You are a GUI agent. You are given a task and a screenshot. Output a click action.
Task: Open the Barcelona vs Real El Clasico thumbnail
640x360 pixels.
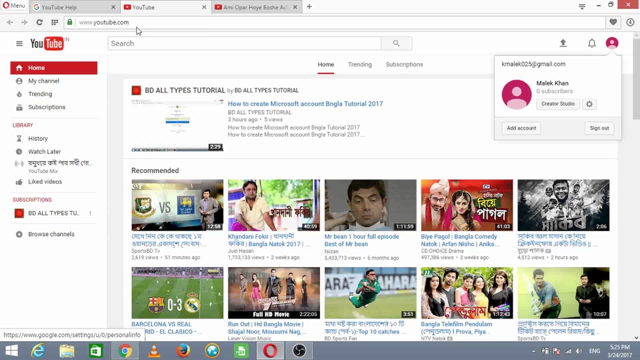click(x=177, y=293)
